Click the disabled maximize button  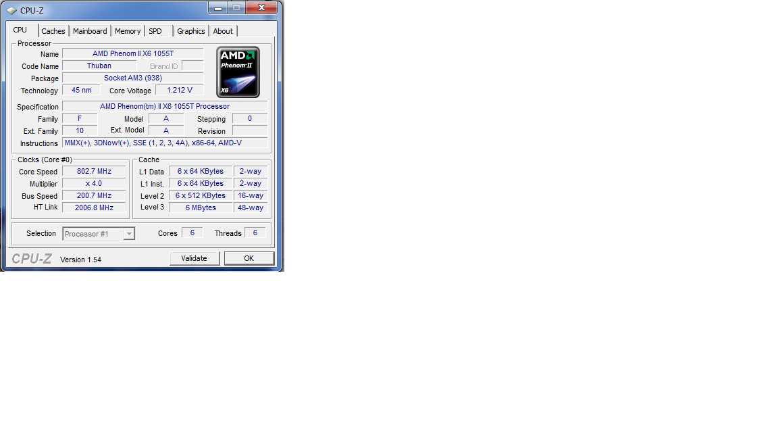[x=236, y=7]
